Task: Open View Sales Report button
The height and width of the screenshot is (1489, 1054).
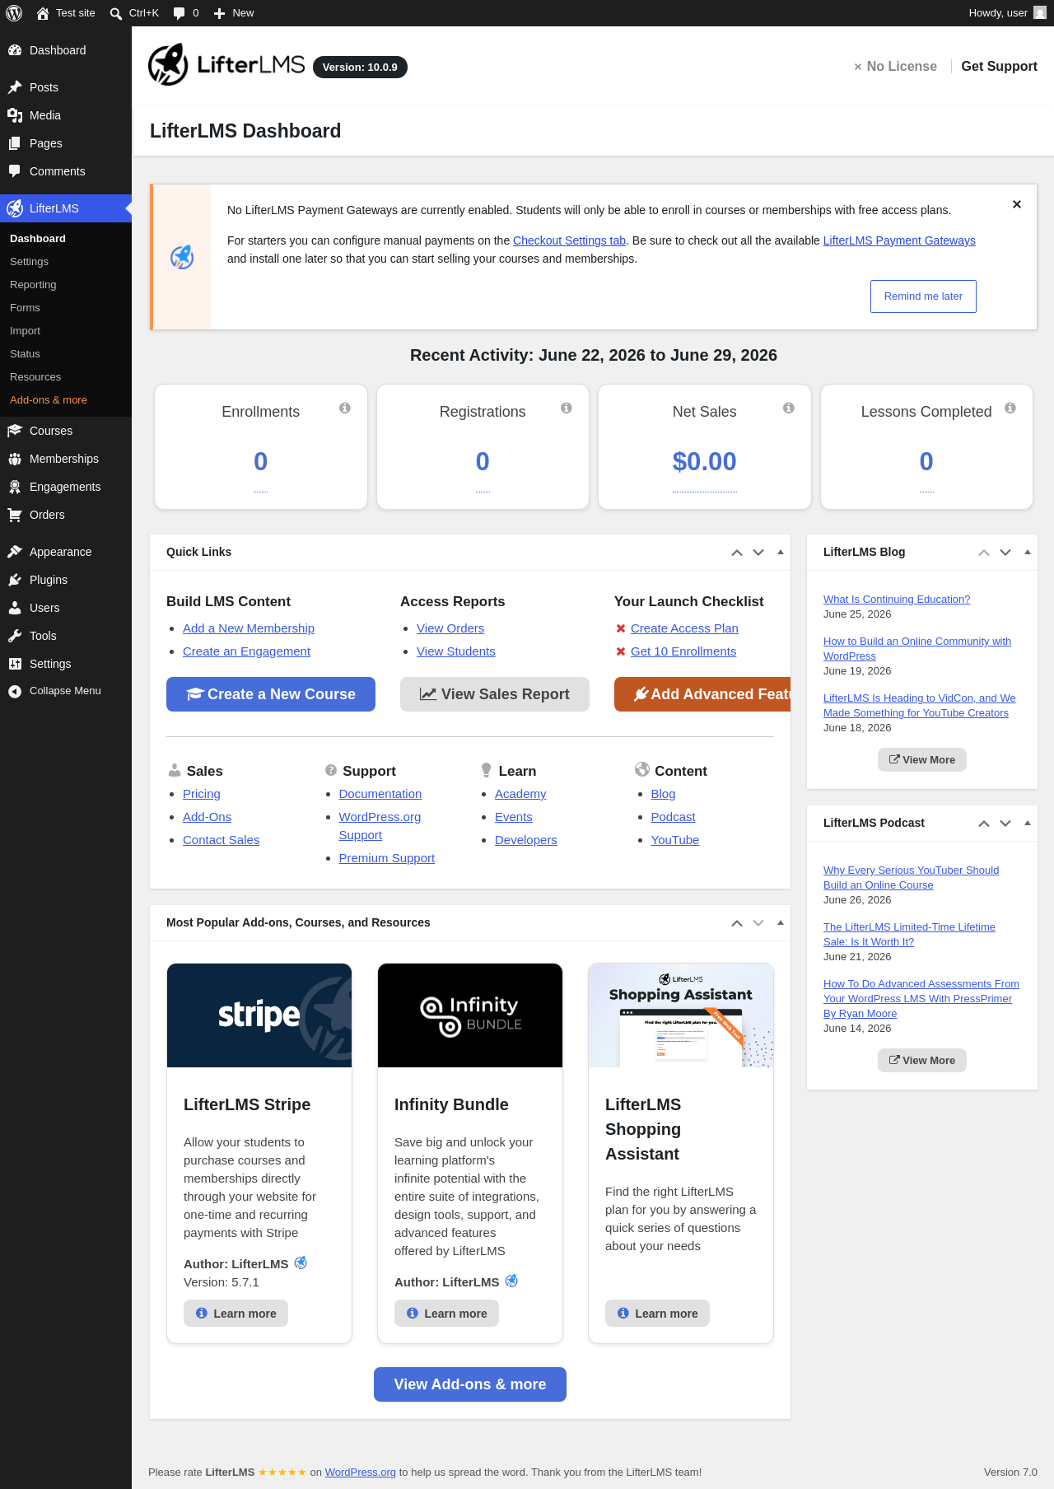Action: [x=495, y=694]
